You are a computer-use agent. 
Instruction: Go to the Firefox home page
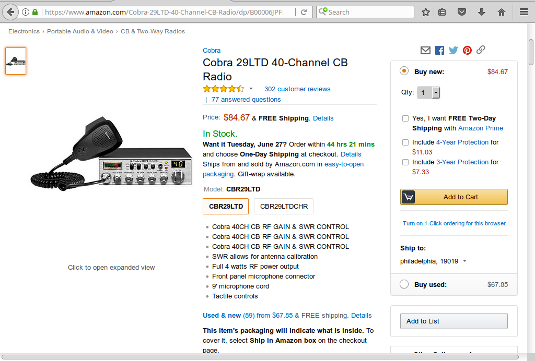[502, 12]
